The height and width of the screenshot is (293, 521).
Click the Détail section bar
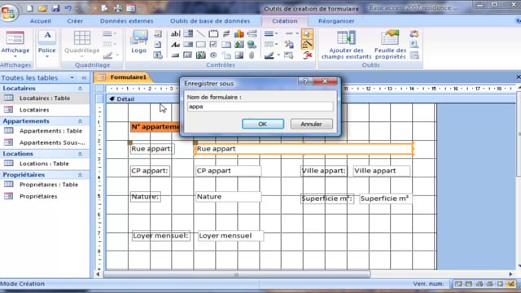[x=311, y=99]
